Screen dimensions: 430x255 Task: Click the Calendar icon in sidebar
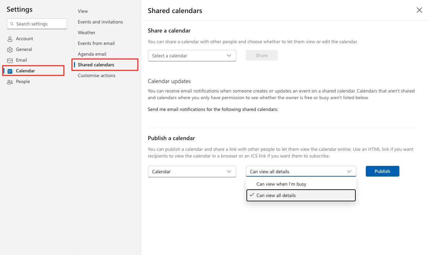coord(10,71)
